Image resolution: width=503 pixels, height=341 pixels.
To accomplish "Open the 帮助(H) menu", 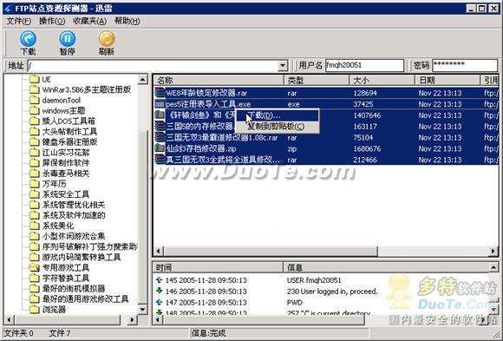I will [127, 21].
